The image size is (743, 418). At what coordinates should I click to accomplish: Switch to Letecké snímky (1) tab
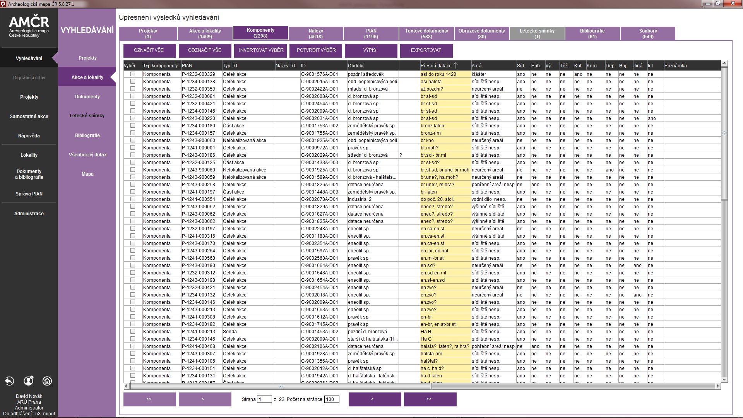point(537,34)
